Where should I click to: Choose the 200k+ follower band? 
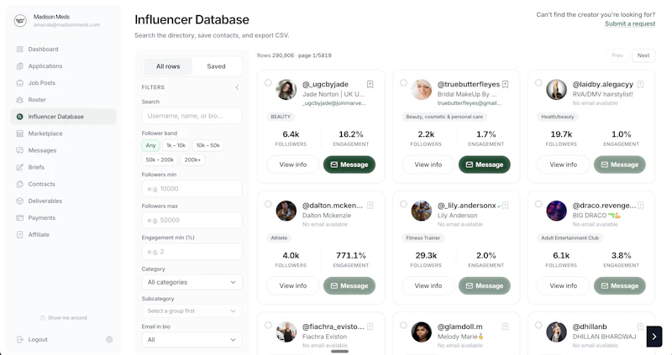click(192, 159)
